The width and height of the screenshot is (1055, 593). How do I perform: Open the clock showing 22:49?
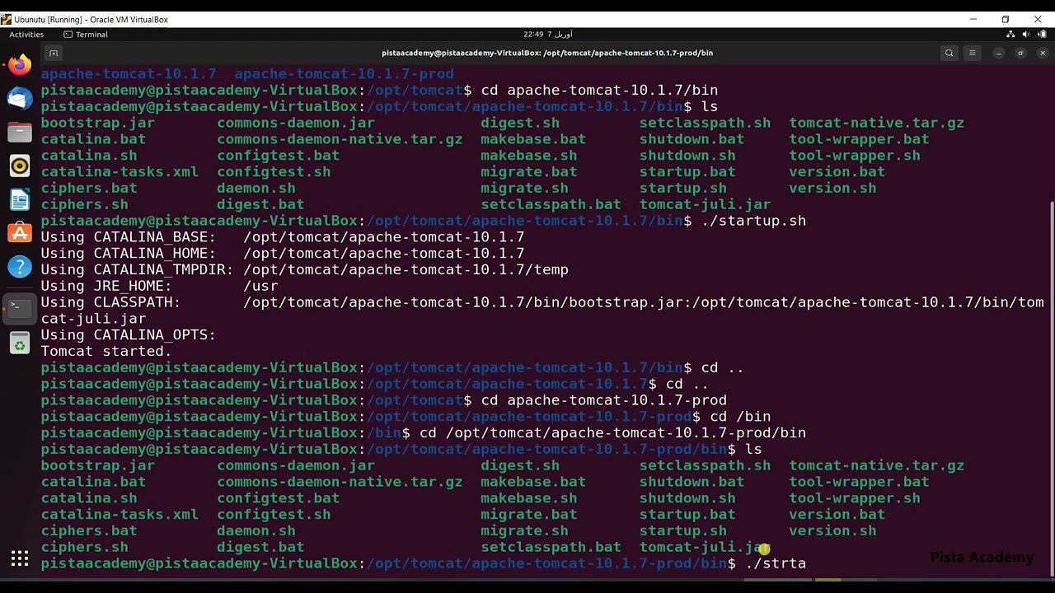548,35
